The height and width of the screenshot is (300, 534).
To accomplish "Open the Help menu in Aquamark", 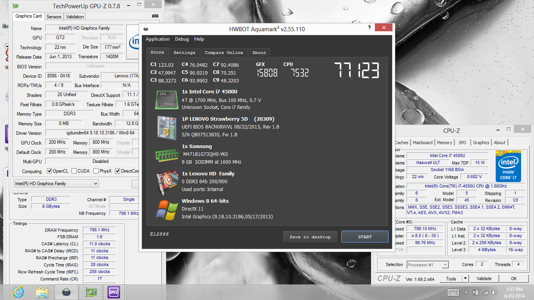I will tap(199, 39).
